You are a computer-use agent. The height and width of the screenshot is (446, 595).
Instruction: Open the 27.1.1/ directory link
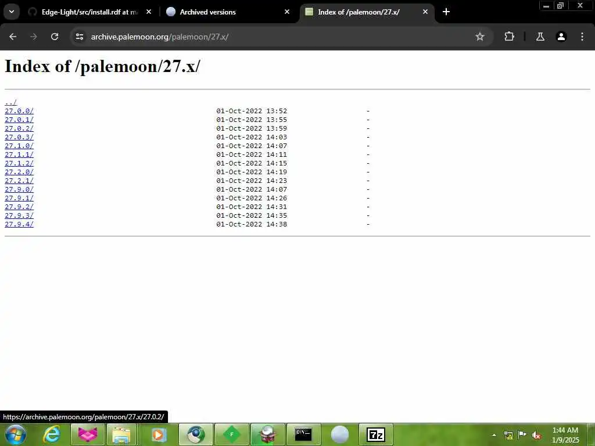click(19, 154)
